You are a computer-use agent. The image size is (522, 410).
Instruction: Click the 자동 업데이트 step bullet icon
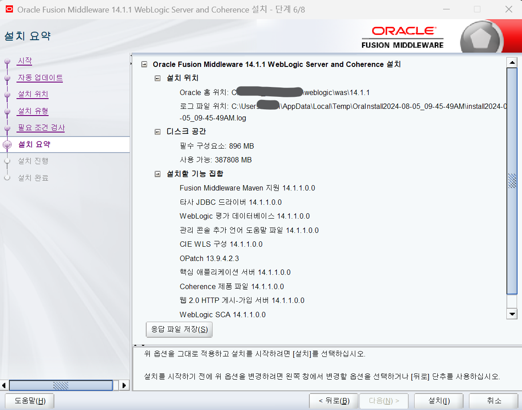point(7,78)
